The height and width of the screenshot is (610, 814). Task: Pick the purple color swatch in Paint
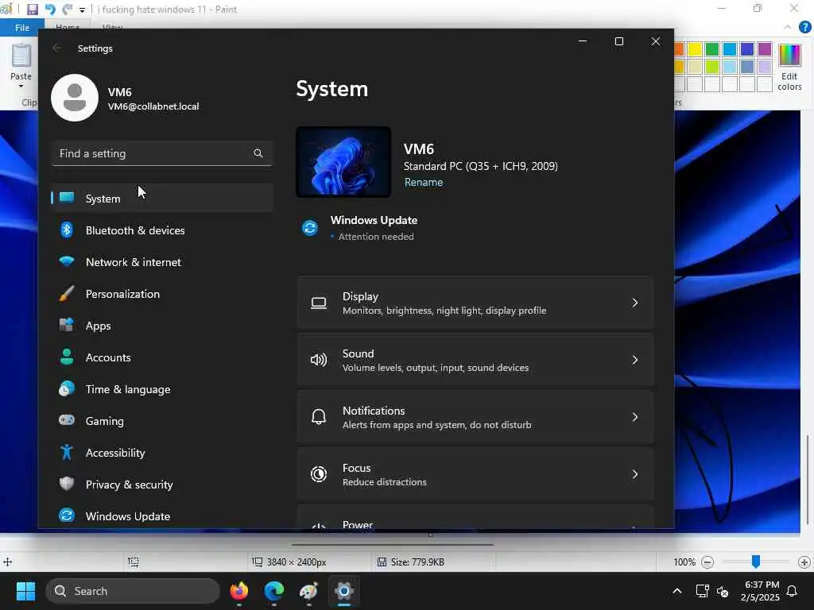pyautogui.click(x=765, y=49)
